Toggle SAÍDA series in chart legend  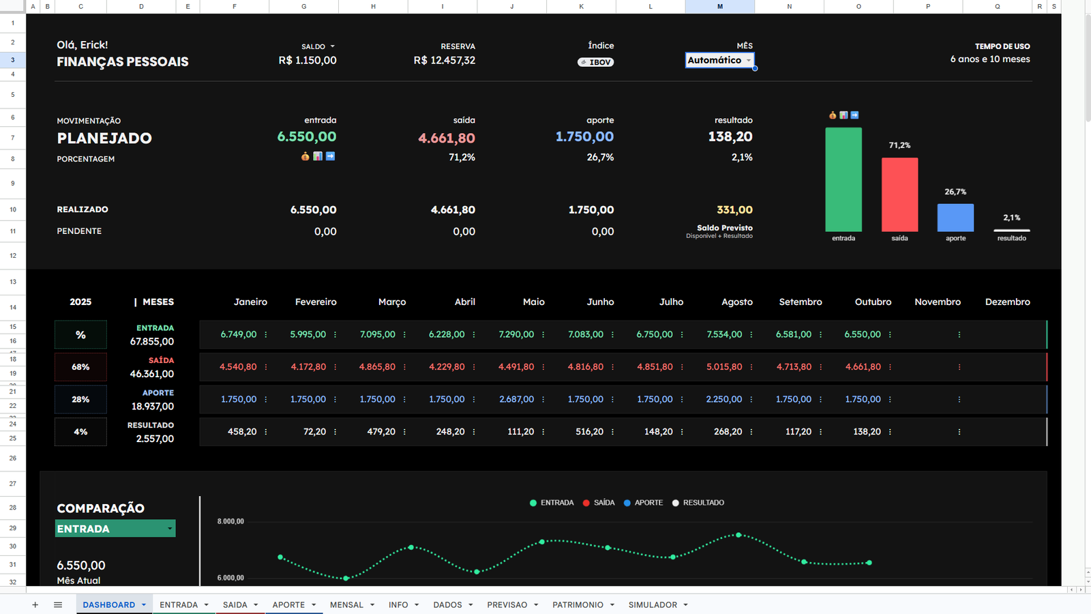(599, 503)
